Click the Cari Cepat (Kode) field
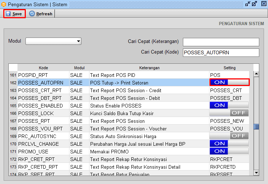 tap(221, 52)
